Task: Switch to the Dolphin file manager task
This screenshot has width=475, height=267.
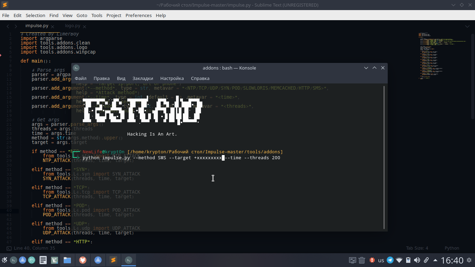Action: point(67,260)
